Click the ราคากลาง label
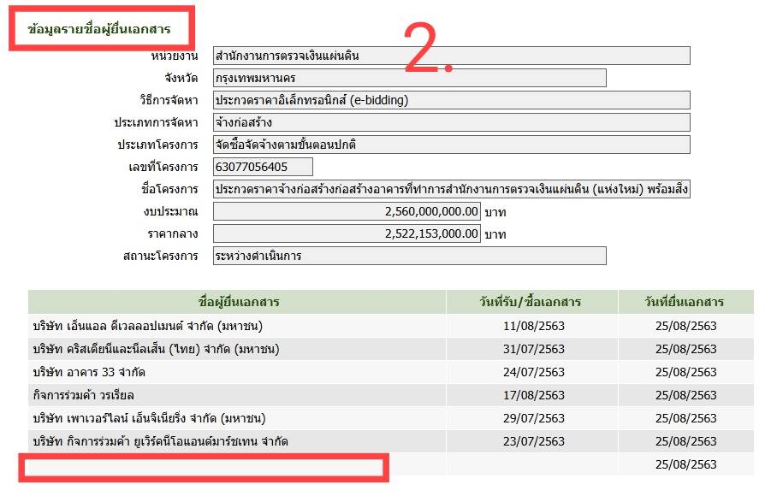The height and width of the screenshot is (496, 777). [173, 233]
